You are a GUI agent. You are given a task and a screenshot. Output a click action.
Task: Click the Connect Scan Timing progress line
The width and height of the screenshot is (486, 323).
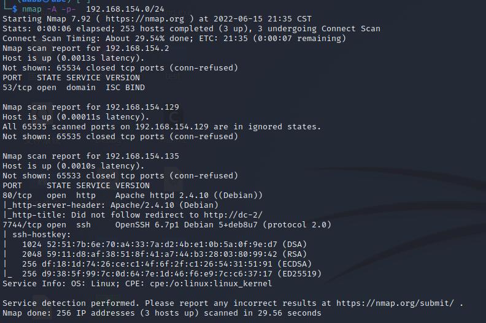174,38
